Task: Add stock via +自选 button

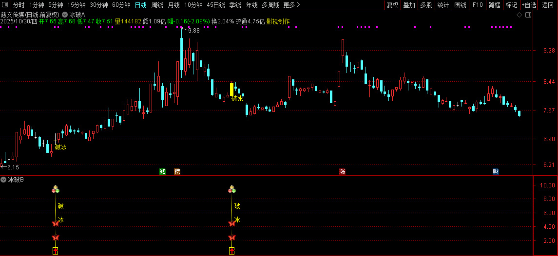Action: [529, 5]
